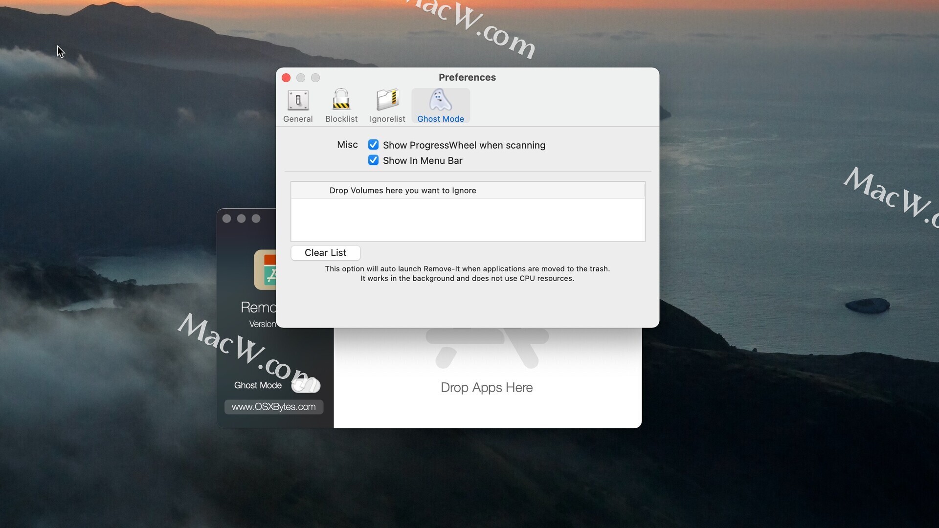Open the www.OSXBytes.com link

(x=274, y=407)
